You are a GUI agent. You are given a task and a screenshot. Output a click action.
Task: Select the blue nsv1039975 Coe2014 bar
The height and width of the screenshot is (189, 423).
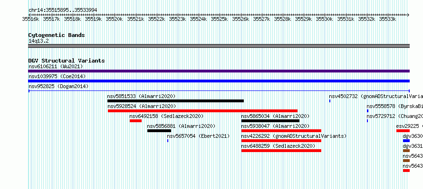click(x=219, y=81)
